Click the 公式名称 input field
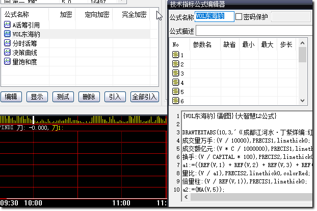 pos(215,16)
